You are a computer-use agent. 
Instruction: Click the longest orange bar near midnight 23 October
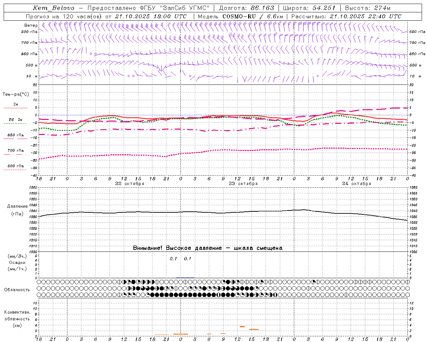coord(180,334)
